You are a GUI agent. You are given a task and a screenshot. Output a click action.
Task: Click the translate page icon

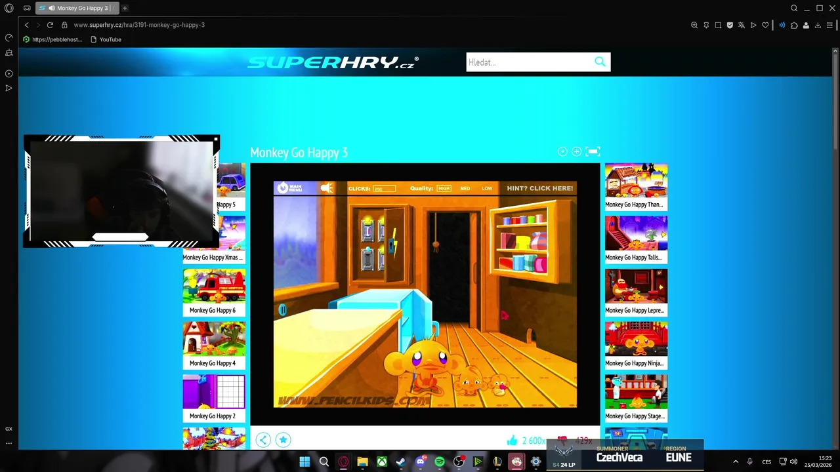pyautogui.click(x=742, y=25)
